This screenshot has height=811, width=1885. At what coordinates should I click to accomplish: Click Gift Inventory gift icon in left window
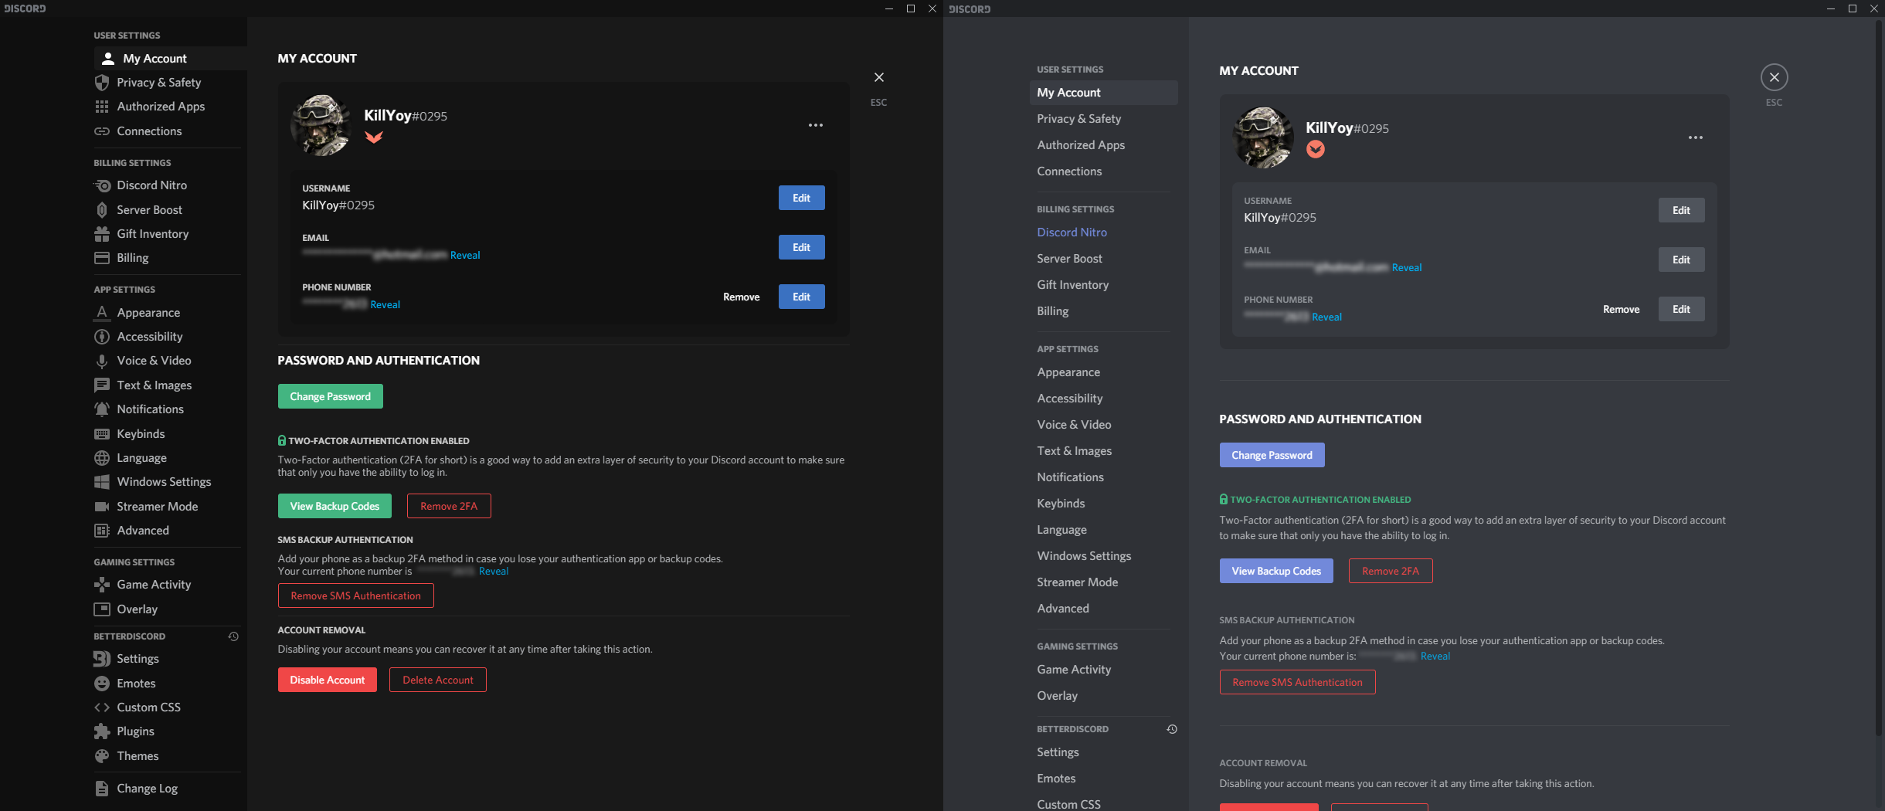pyautogui.click(x=102, y=234)
